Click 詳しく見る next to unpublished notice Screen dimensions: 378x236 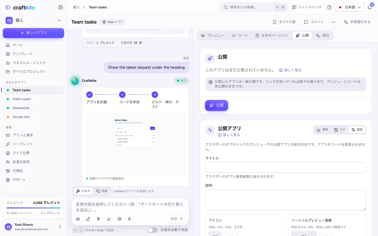pos(290,70)
